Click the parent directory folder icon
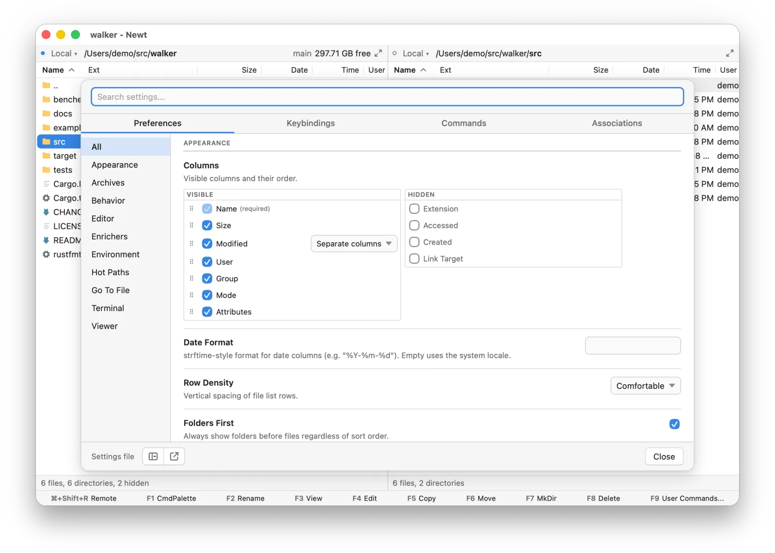This screenshot has height=553, width=775. coord(46,85)
